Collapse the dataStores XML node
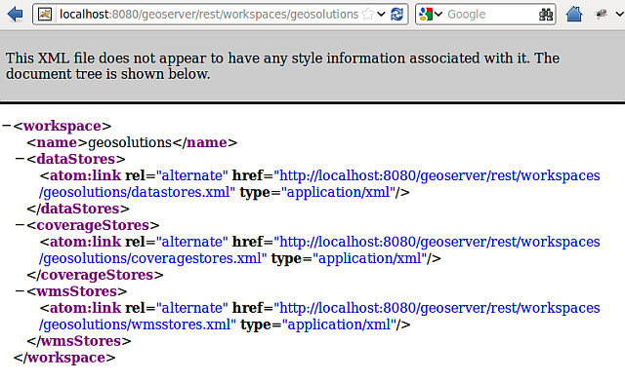Screen dimensions: 625x382 click(20, 159)
